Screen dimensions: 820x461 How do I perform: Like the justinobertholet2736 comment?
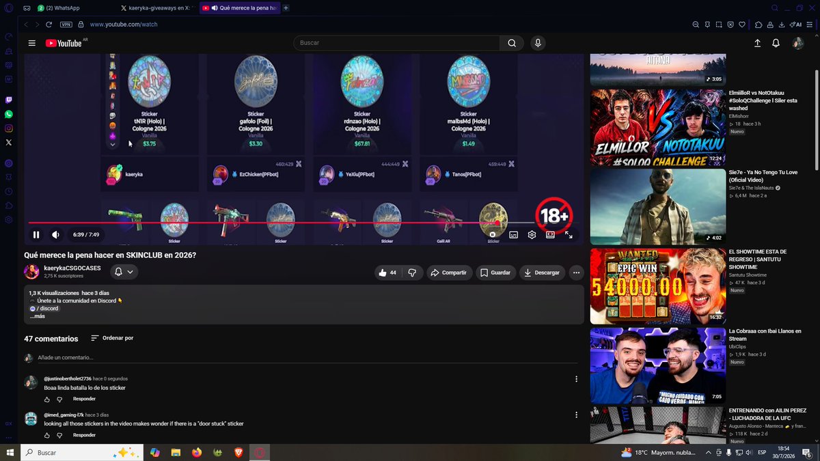pyautogui.click(x=47, y=399)
